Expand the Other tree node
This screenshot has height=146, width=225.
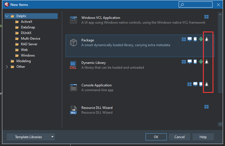(7, 67)
